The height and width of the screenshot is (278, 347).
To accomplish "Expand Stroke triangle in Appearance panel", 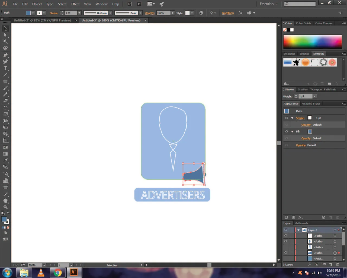I will tap(292, 118).
